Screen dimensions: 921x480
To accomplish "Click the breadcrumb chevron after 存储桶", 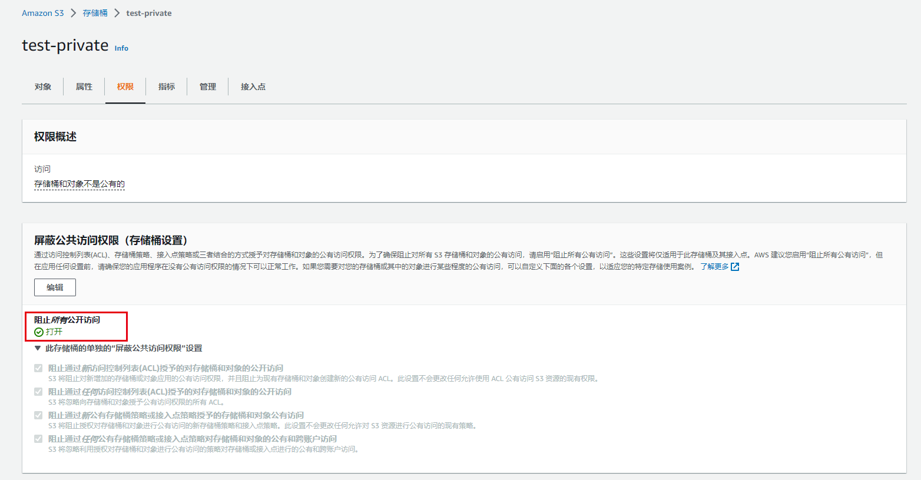I will click(x=117, y=13).
